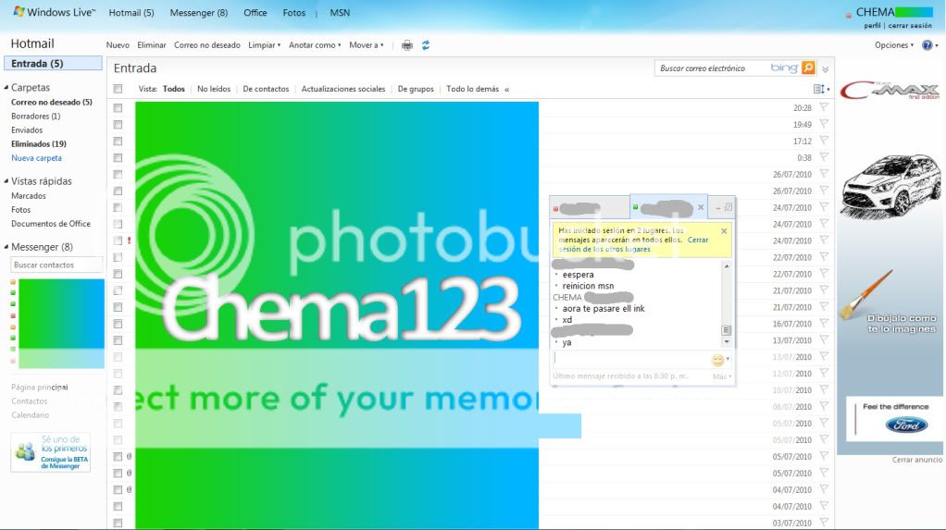Open the Opciones dropdown
946x530 pixels.
(x=894, y=45)
